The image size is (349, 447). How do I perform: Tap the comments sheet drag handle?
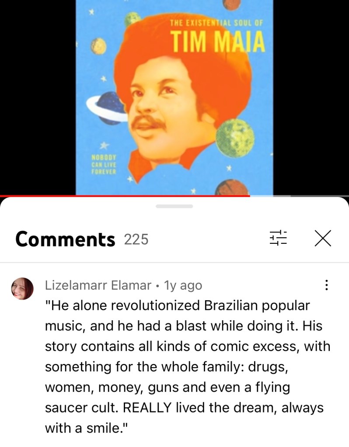click(174, 206)
